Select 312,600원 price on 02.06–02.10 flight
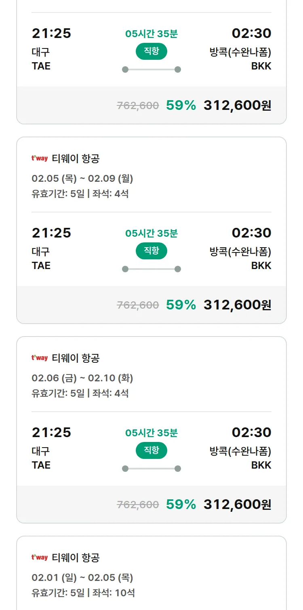 coord(237,505)
